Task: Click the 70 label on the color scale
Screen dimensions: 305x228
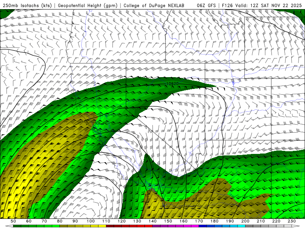Action: 44,221
